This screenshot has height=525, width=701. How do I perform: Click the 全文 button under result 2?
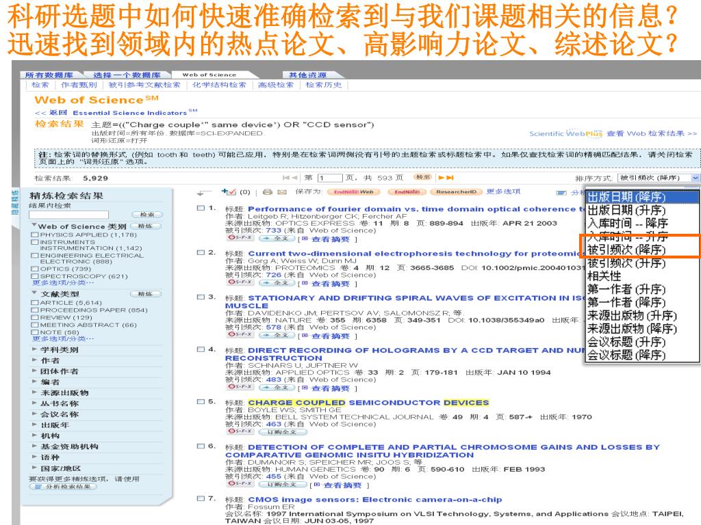point(277,282)
